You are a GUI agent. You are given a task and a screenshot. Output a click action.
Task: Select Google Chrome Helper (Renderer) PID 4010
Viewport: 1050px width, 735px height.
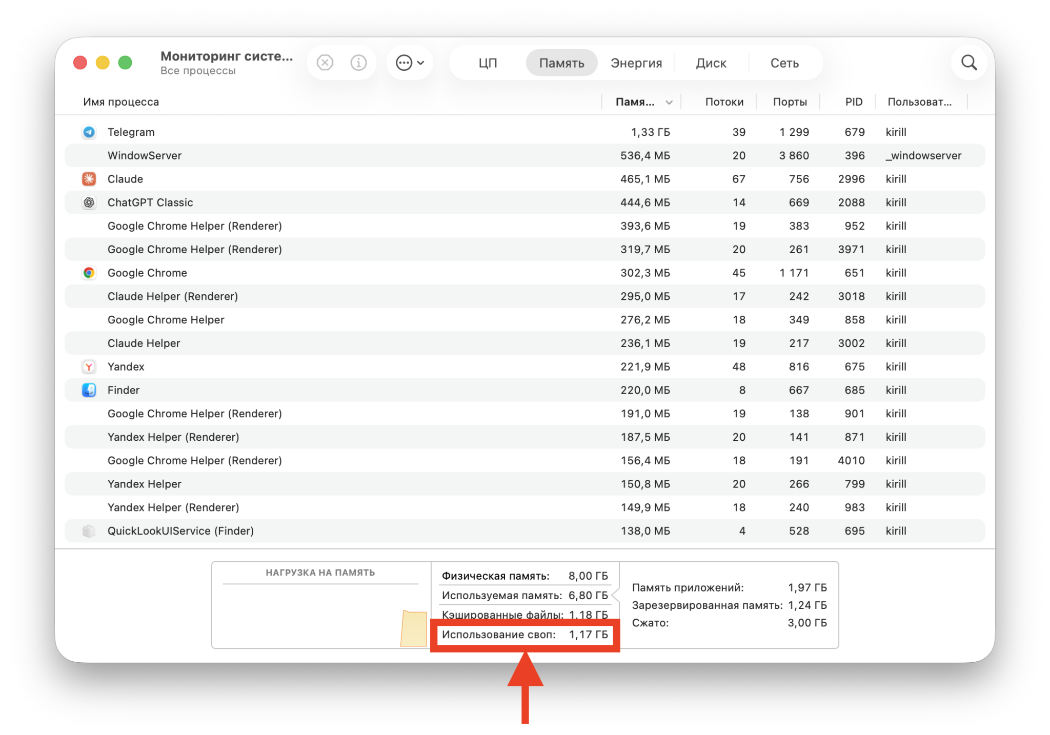click(524, 460)
